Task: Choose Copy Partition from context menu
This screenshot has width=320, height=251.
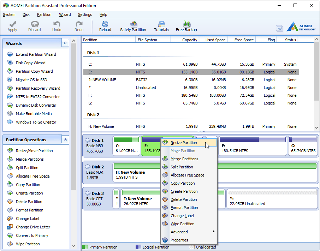Action: click(x=189, y=183)
